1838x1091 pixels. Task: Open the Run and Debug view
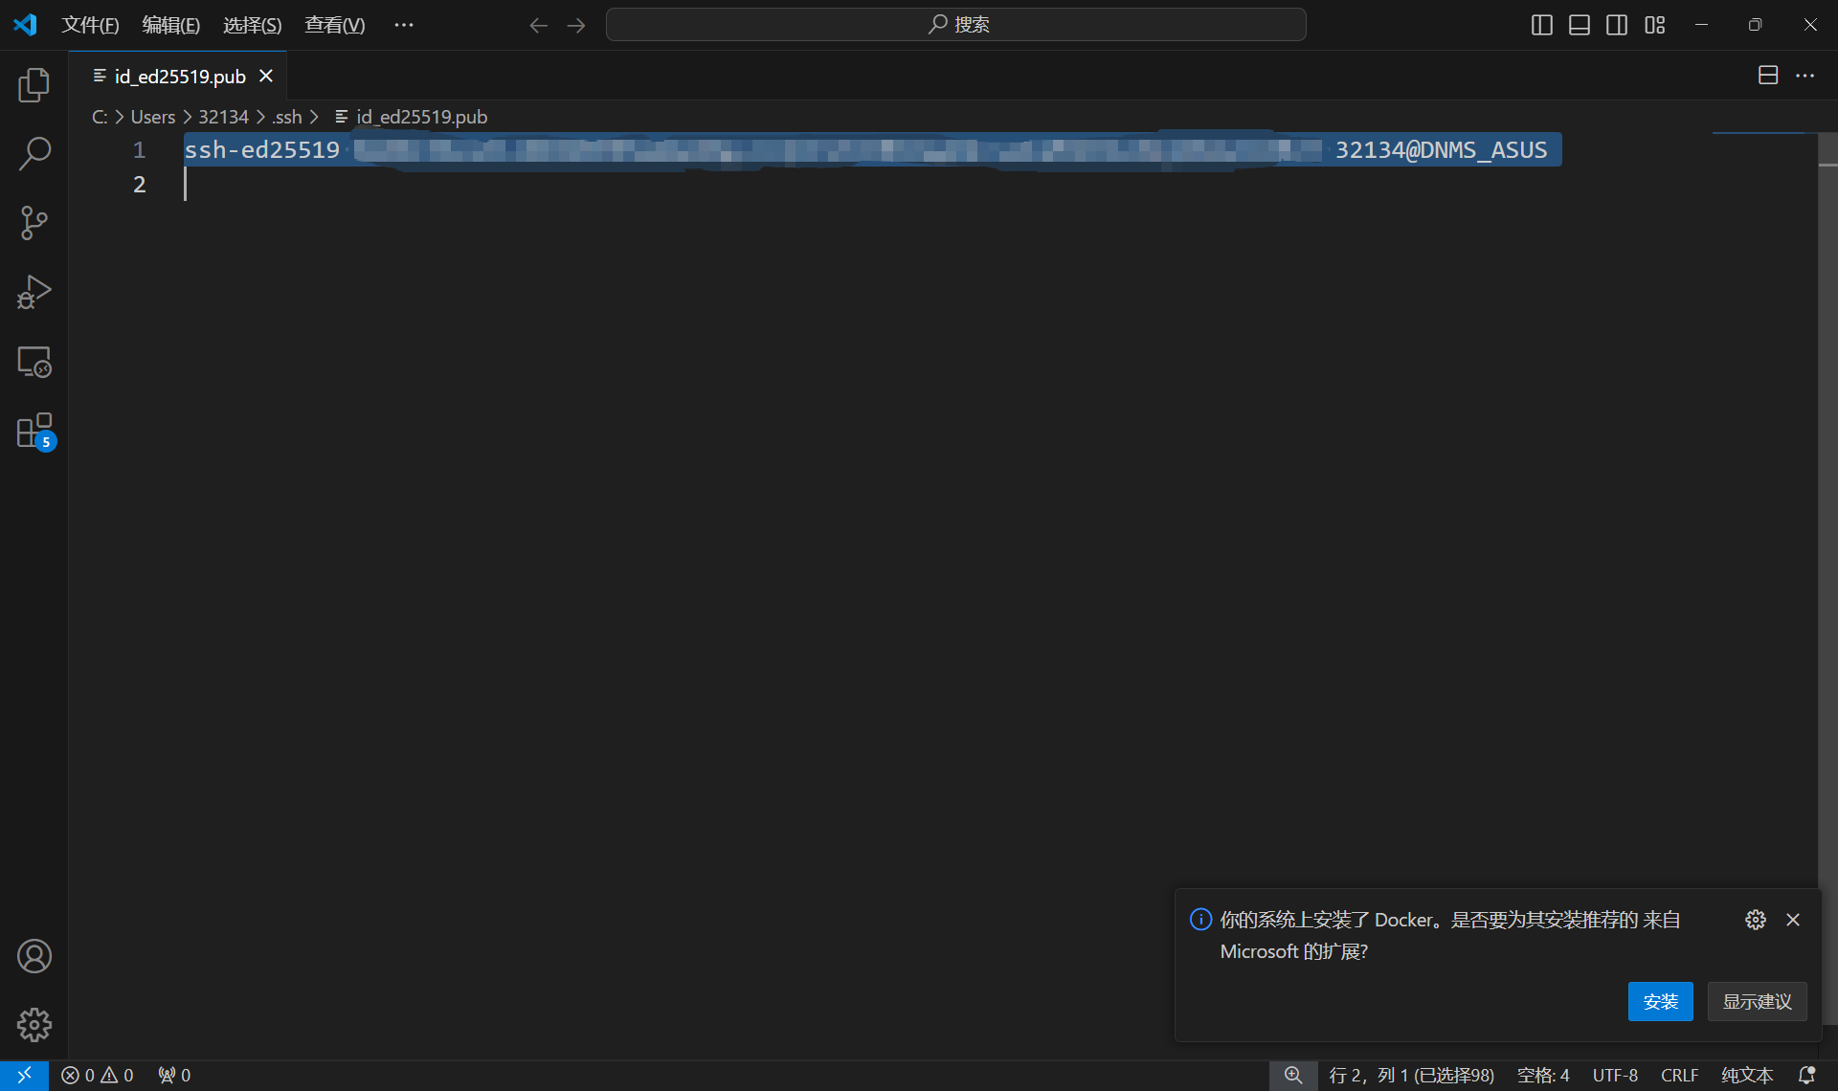34,292
